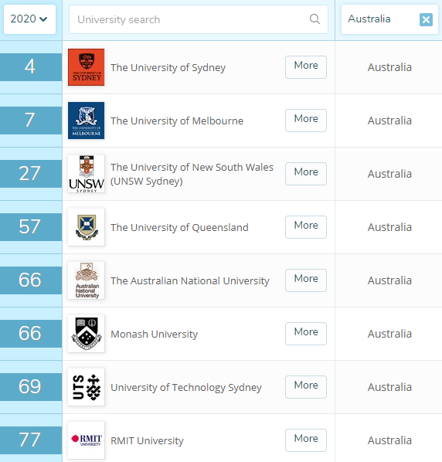The image size is (442, 462).
Task: Click the magnifying glass search icon
Action: tap(314, 19)
